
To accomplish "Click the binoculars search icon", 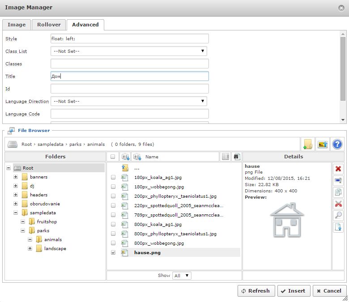I will pos(236,157).
